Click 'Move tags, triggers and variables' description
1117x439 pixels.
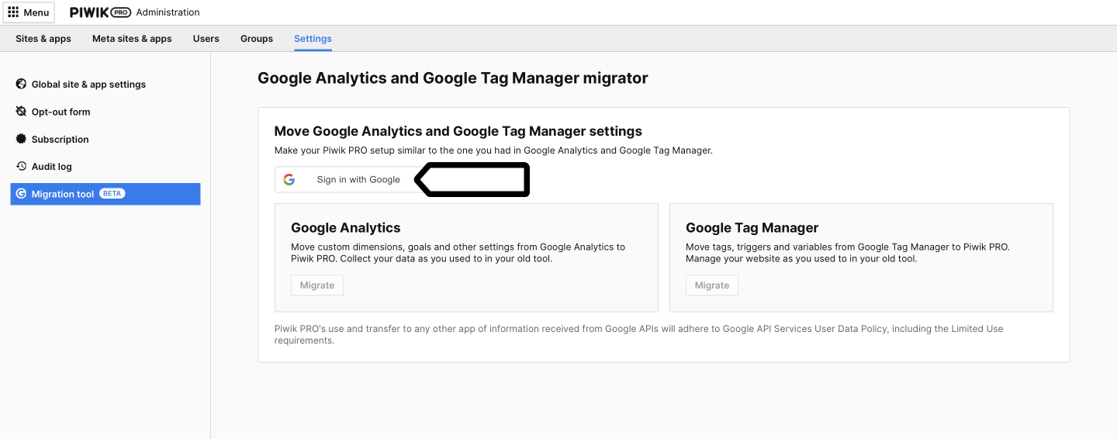pos(848,253)
